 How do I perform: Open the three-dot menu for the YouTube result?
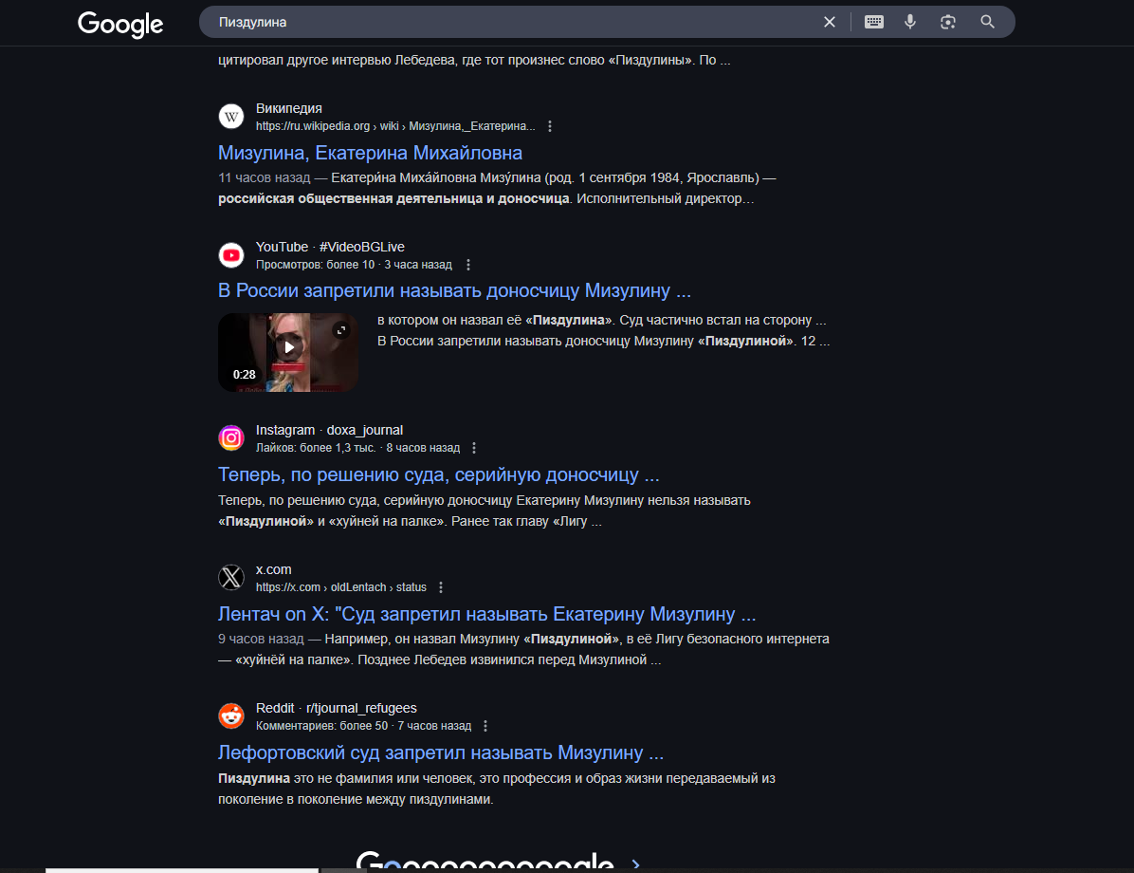tap(468, 265)
